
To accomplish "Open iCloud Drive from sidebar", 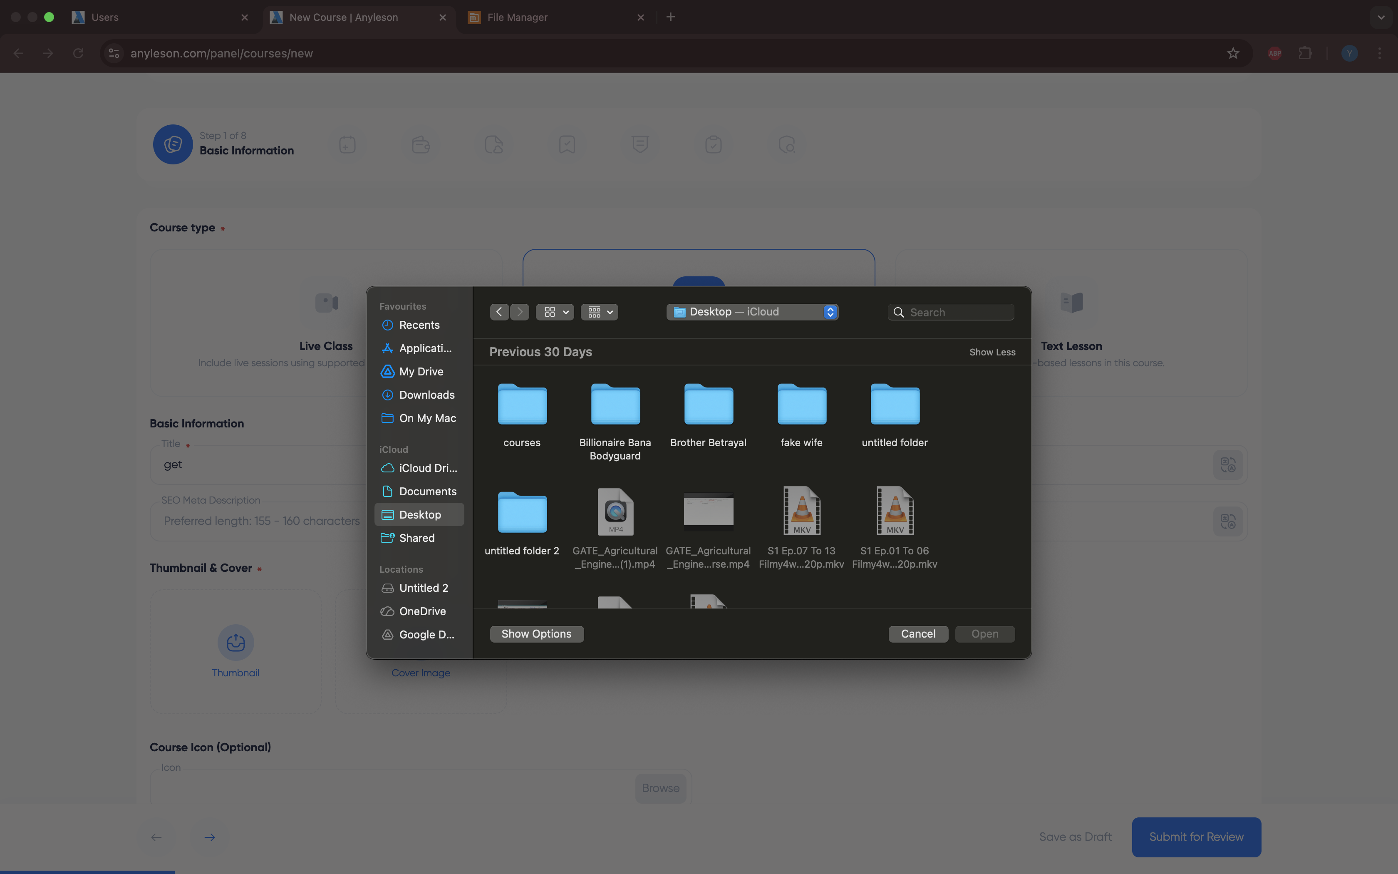I will click(x=427, y=468).
